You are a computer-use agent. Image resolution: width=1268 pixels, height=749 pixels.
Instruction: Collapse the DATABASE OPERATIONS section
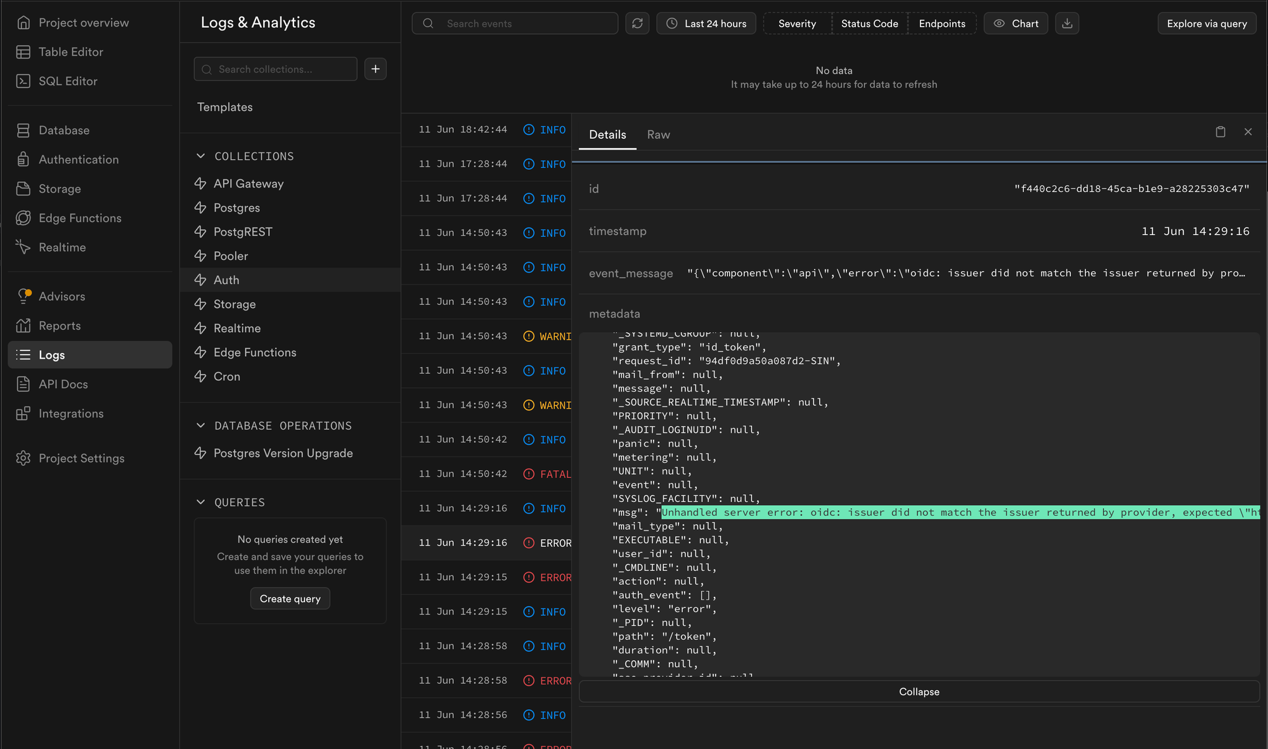tap(201, 426)
